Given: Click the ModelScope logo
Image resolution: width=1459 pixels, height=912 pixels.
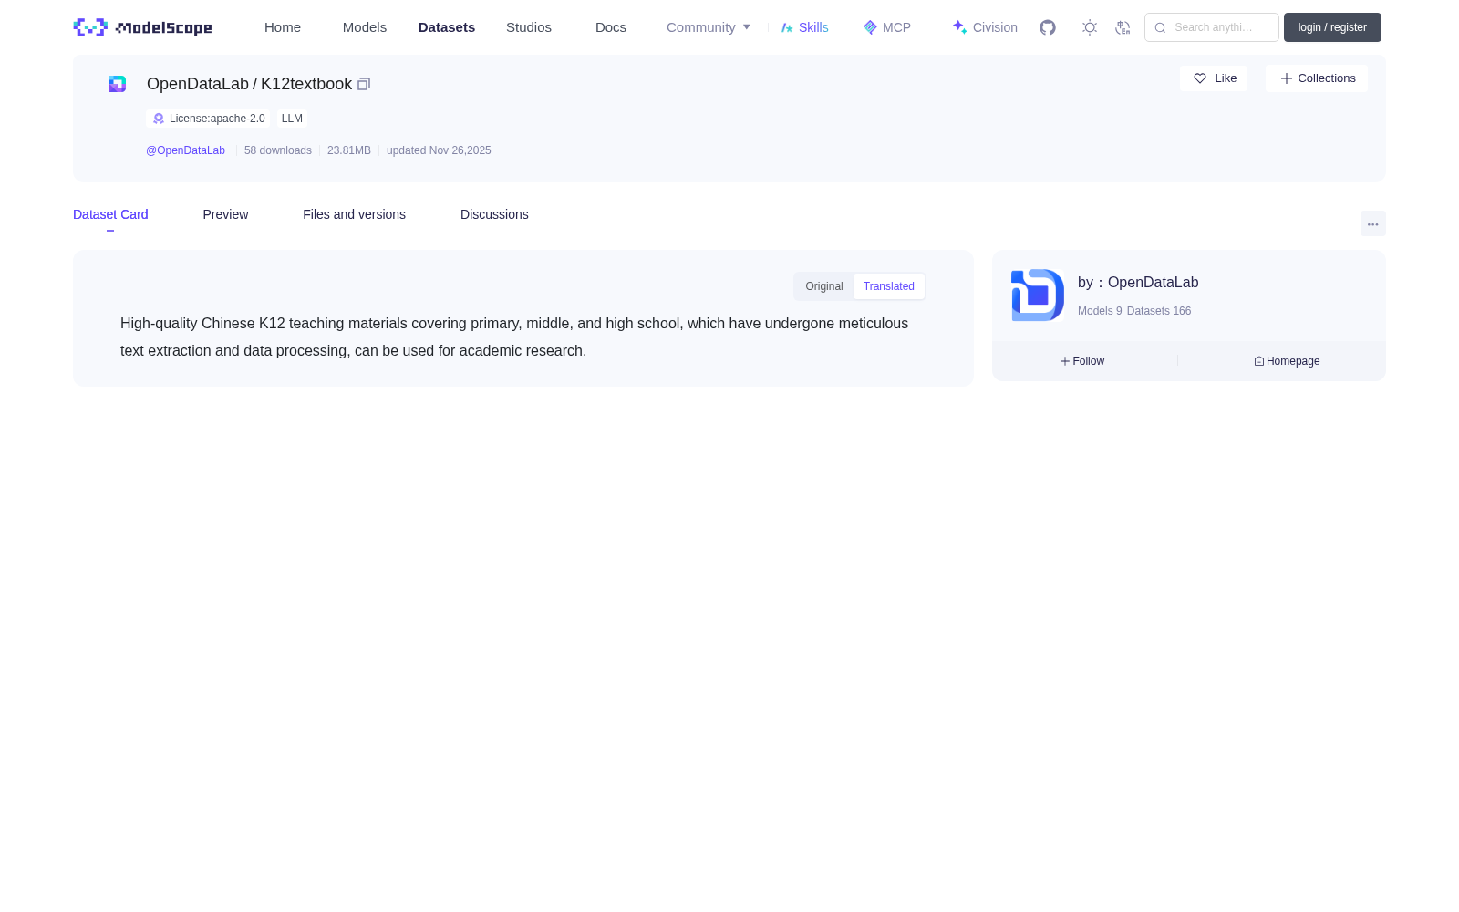Looking at the screenshot, I should pos(142,27).
